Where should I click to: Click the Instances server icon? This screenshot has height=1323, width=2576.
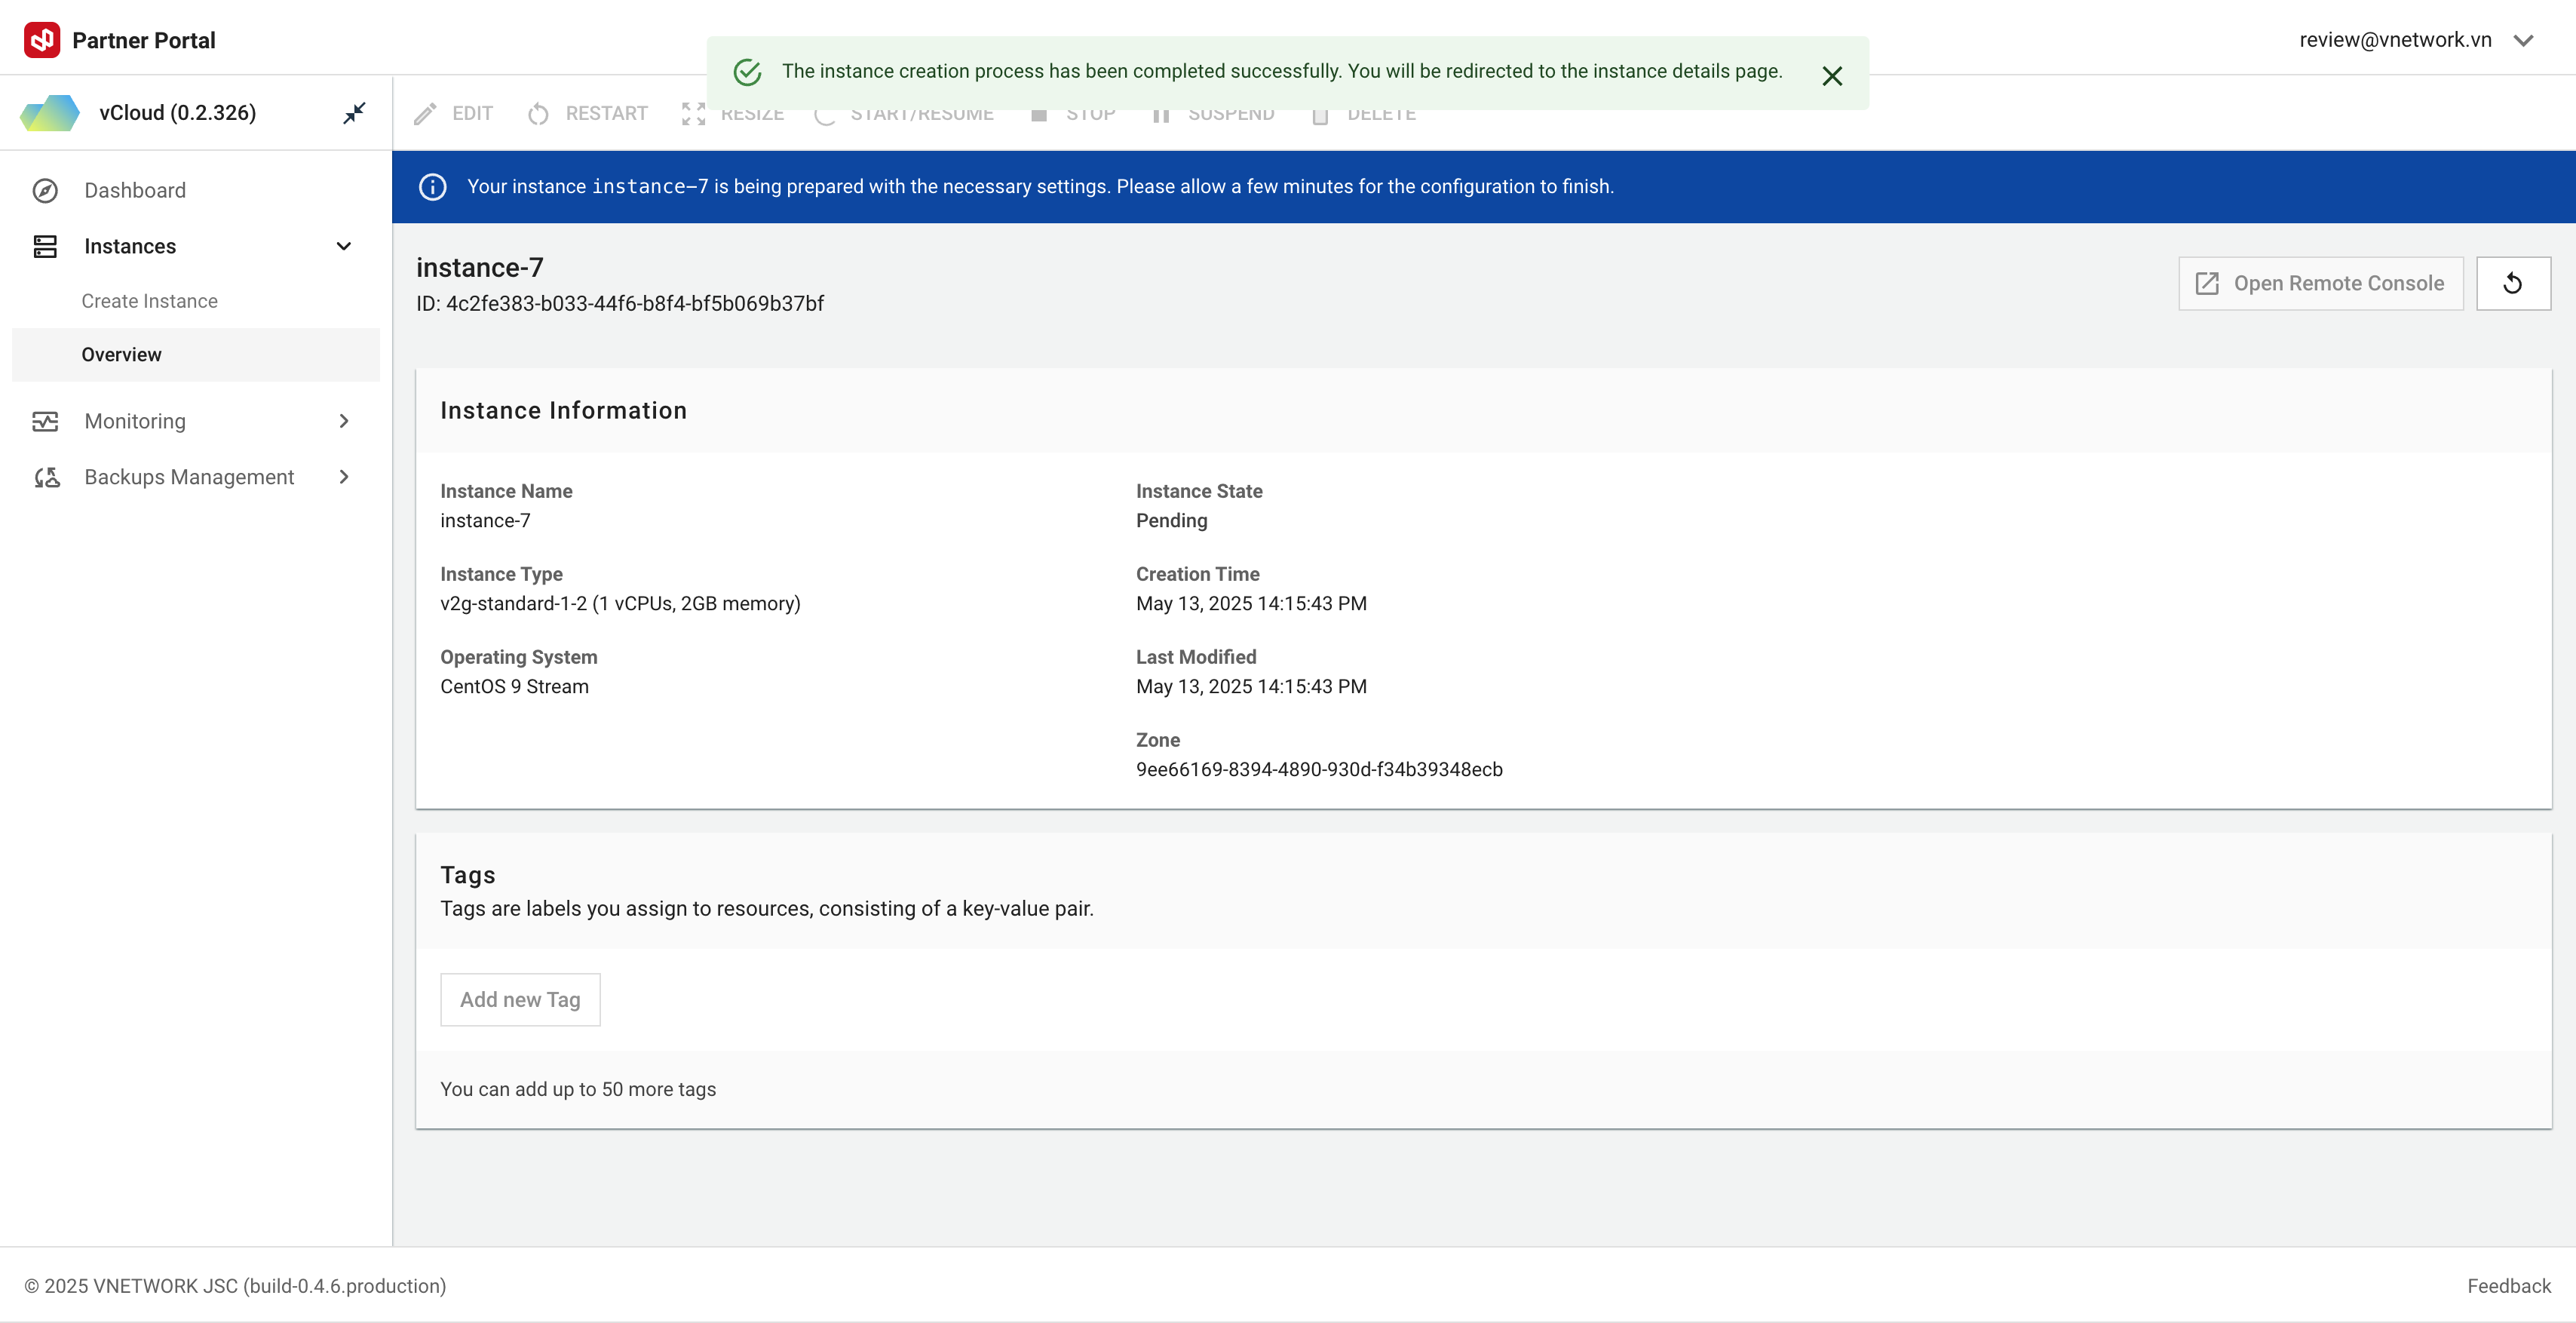click(45, 246)
